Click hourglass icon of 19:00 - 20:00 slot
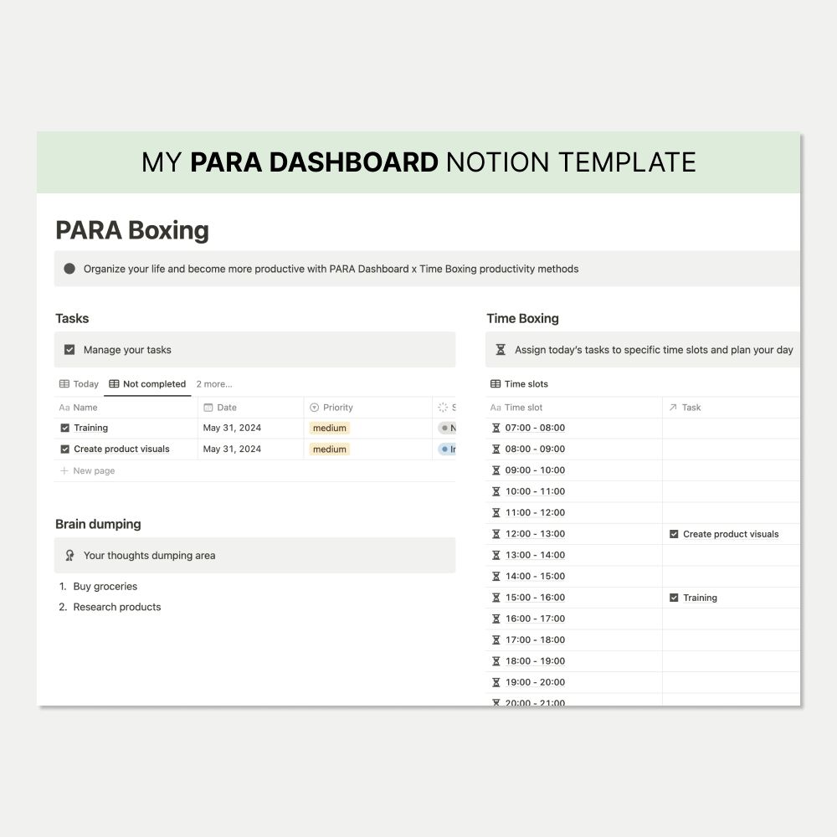Image resolution: width=837 pixels, height=837 pixels. (x=496, y=682)
